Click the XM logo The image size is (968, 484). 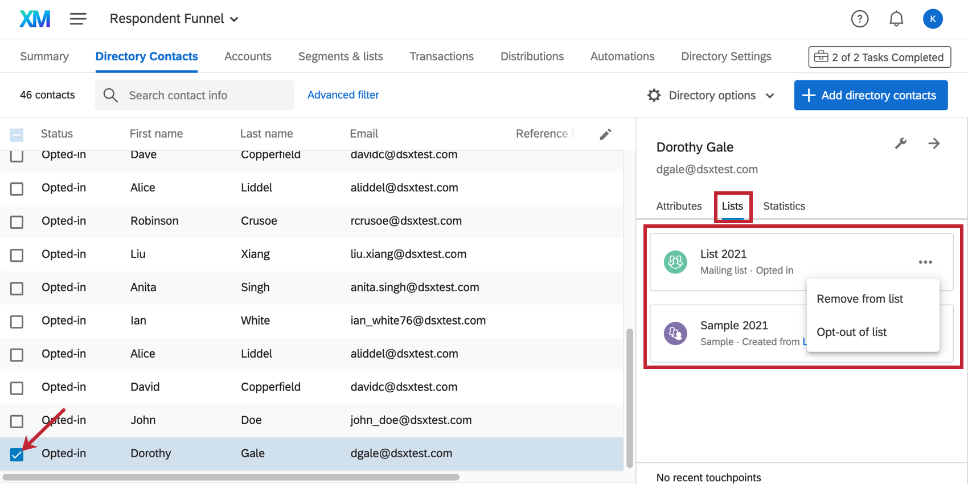[35, 19]
